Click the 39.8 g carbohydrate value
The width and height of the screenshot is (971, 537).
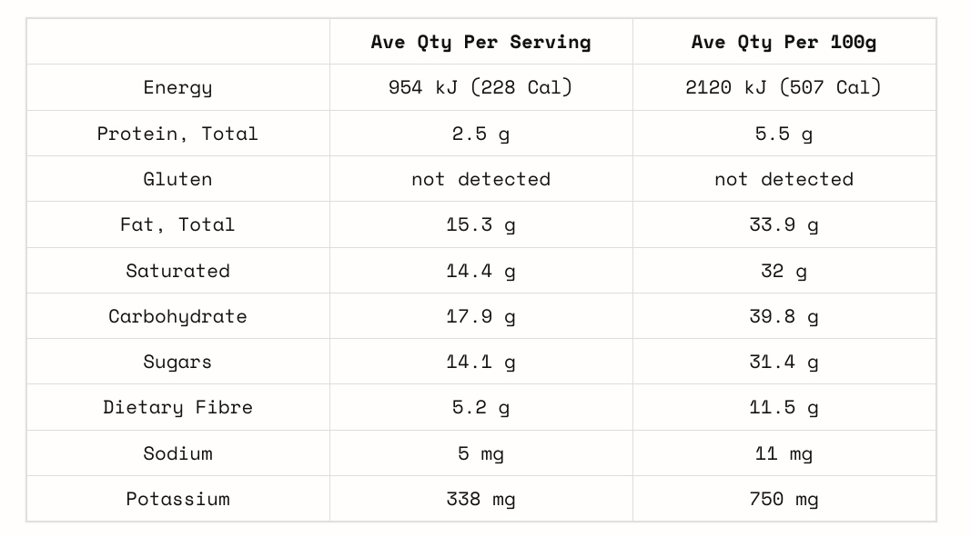pos(784,316)
